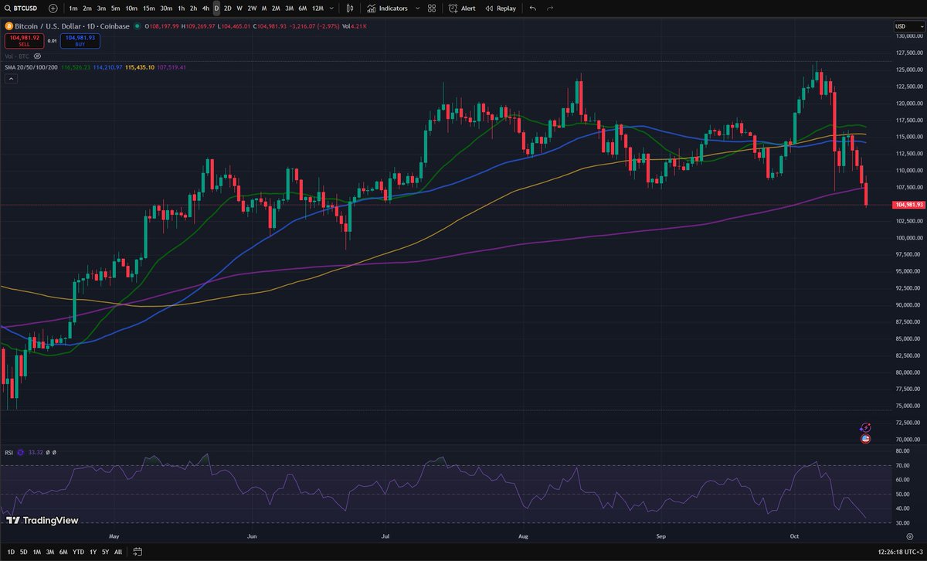927x561 pixels.
Task: Redo the chart action
Action: coord(550,8)
